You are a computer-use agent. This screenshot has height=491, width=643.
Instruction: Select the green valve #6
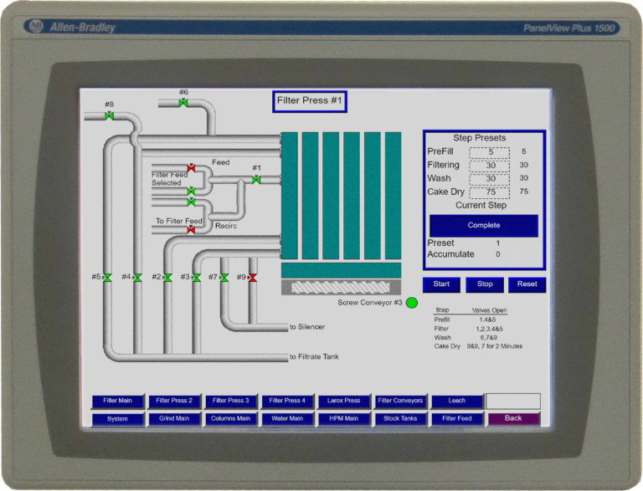click(183, 103)
